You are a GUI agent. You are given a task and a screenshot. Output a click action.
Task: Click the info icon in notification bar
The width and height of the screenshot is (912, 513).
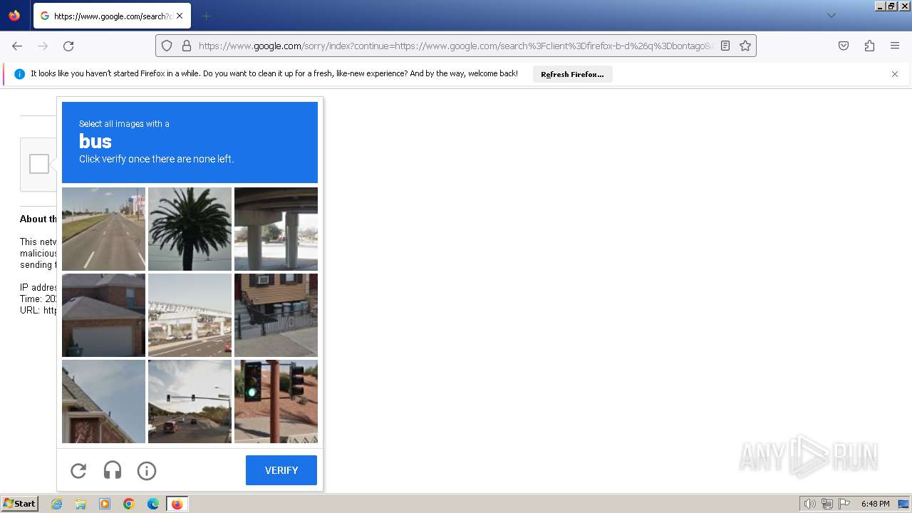tap(20, 74)
